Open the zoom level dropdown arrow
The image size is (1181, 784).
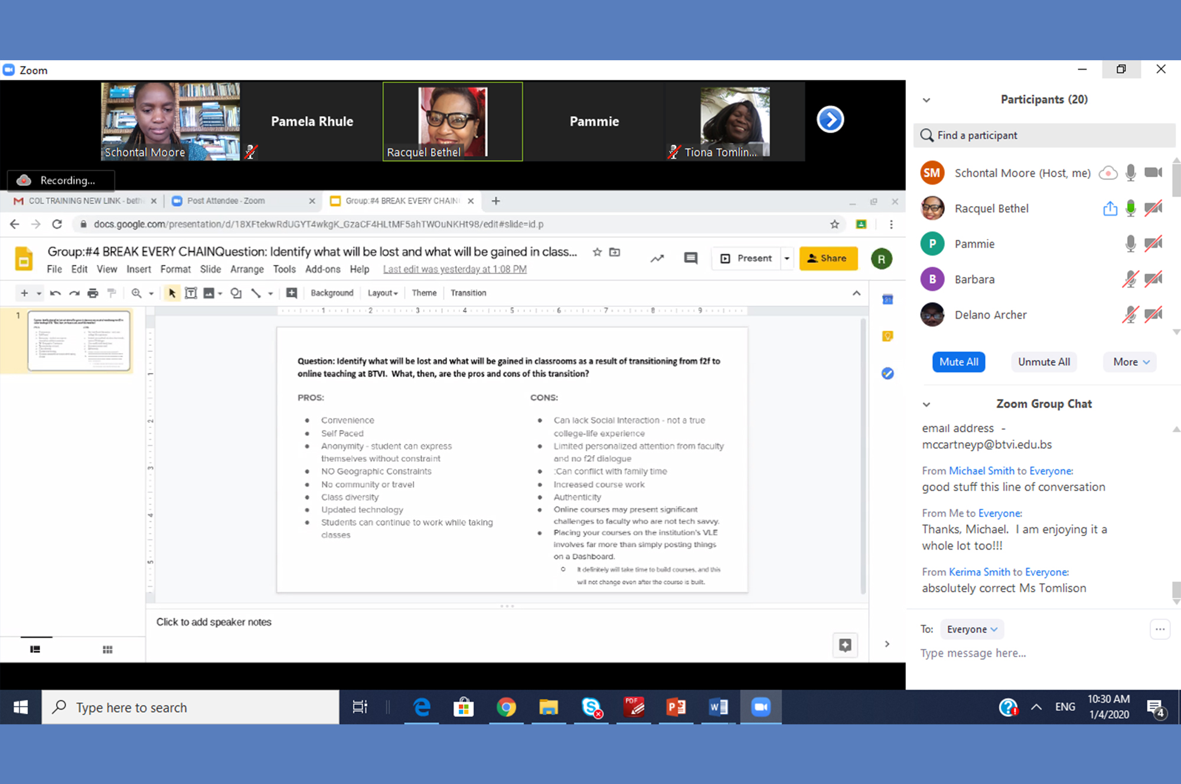click(151, 293)
